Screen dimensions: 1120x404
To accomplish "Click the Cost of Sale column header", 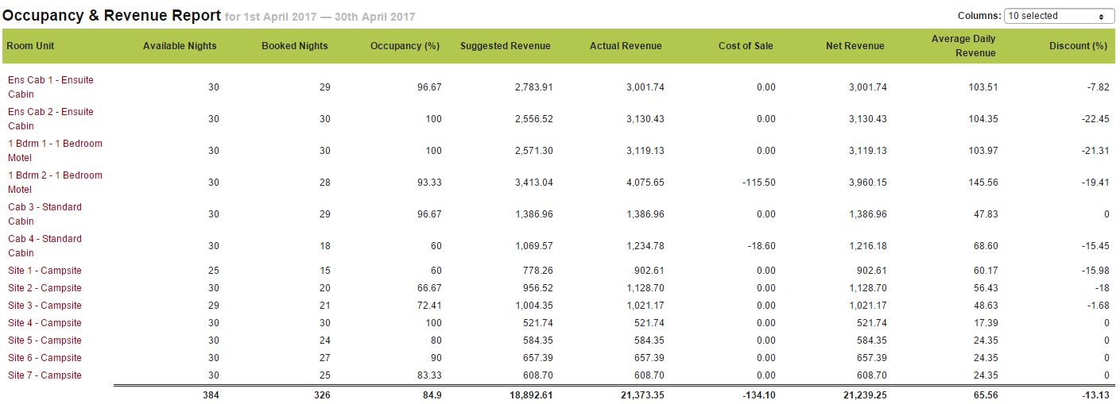I will 746,46.
